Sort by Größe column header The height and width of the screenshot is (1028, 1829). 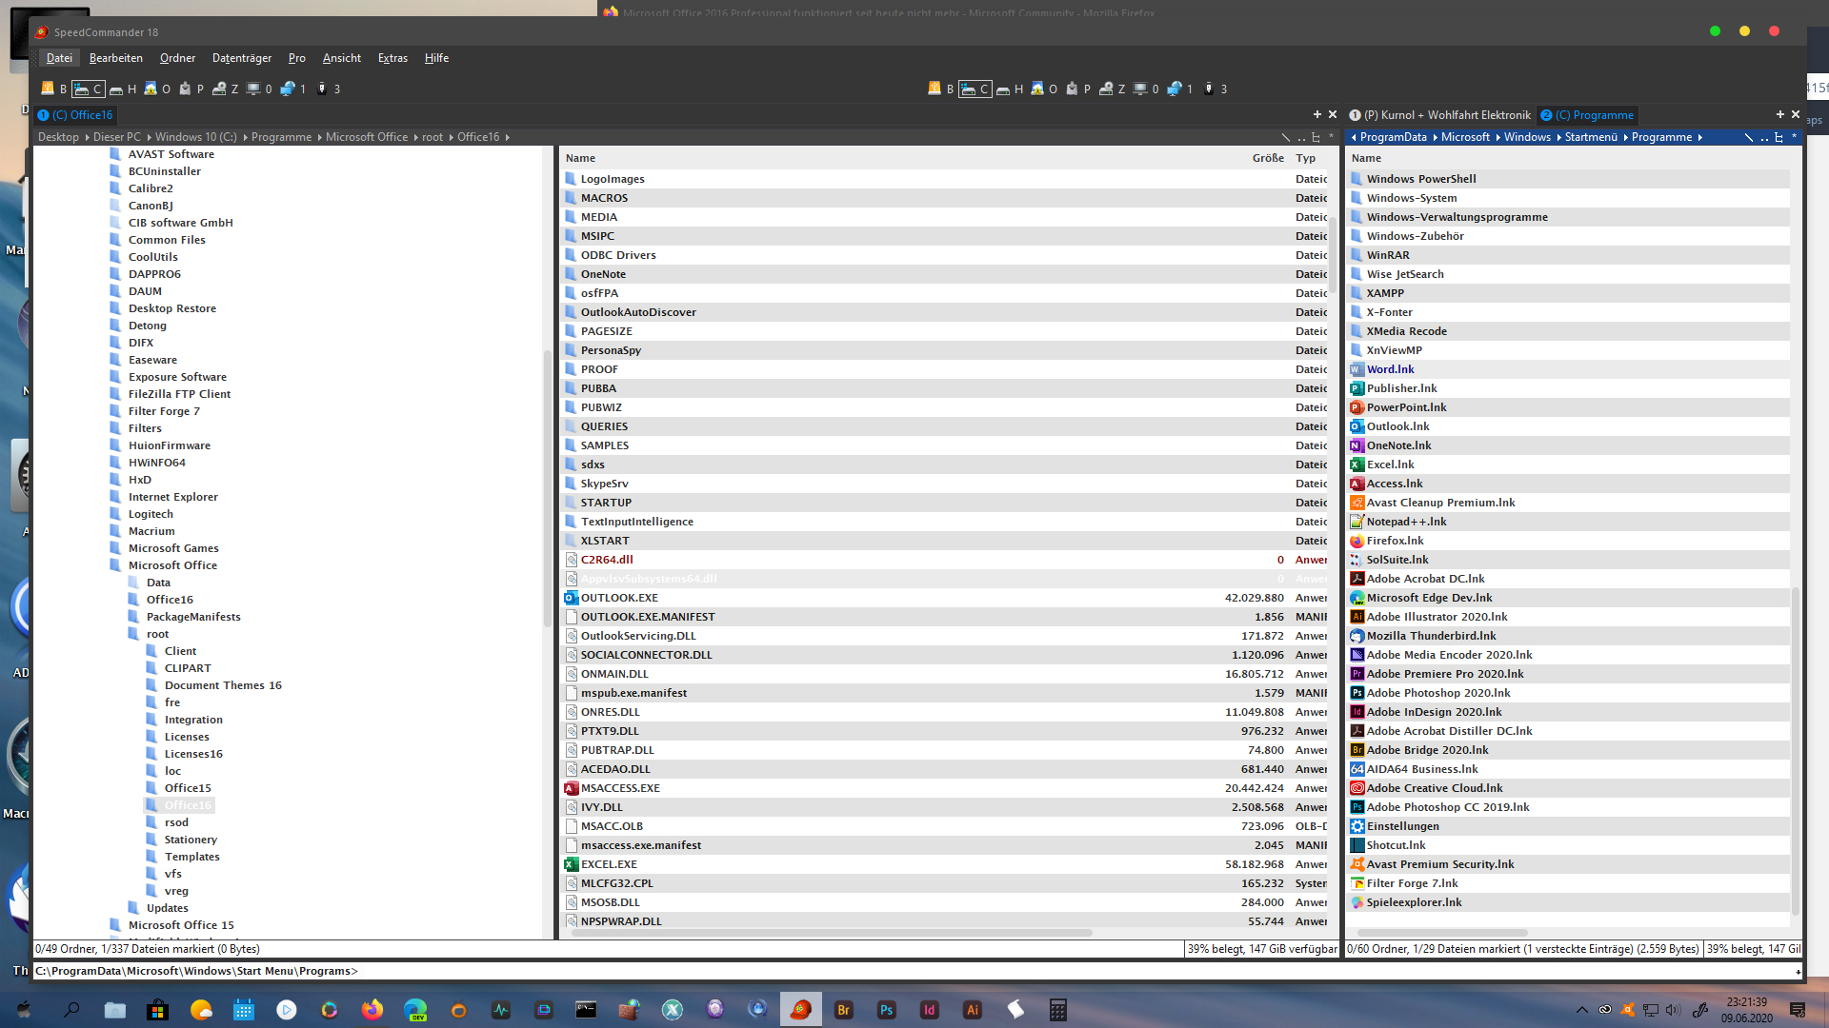click(x=1268, y=158)
